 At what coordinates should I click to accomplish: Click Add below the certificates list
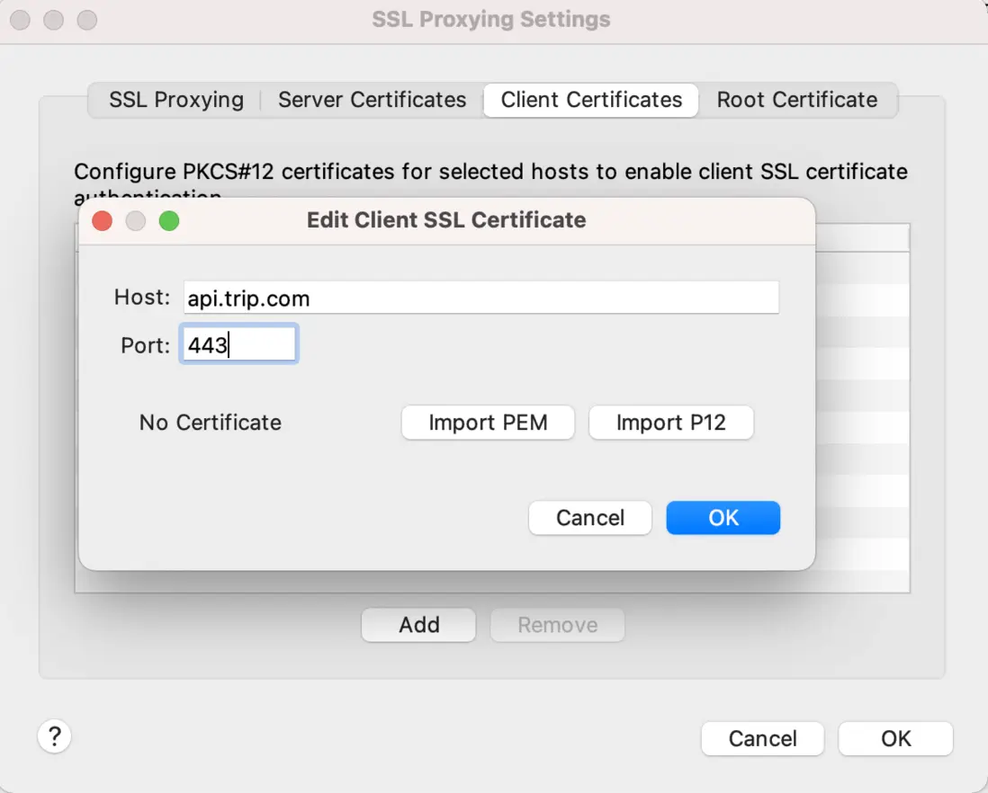pos(418,625)
